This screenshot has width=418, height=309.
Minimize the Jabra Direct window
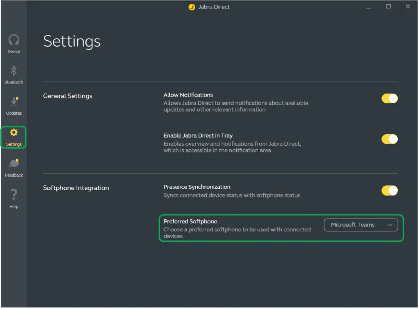[x=369, y=7]
